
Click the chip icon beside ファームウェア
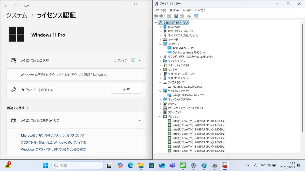coord(165,112)
